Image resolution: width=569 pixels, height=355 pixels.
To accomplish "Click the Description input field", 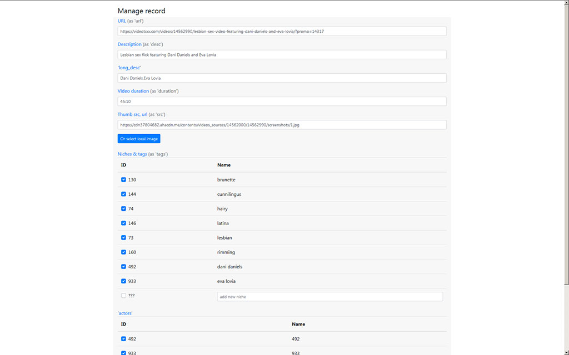I will [282, 55].
